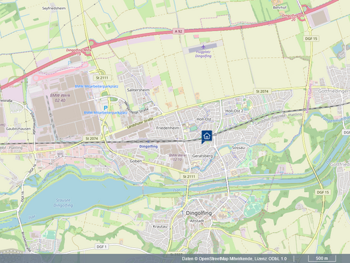350x263 pixels.
Task: Click the Salitersheim district label
Action: tap(138, 90)
